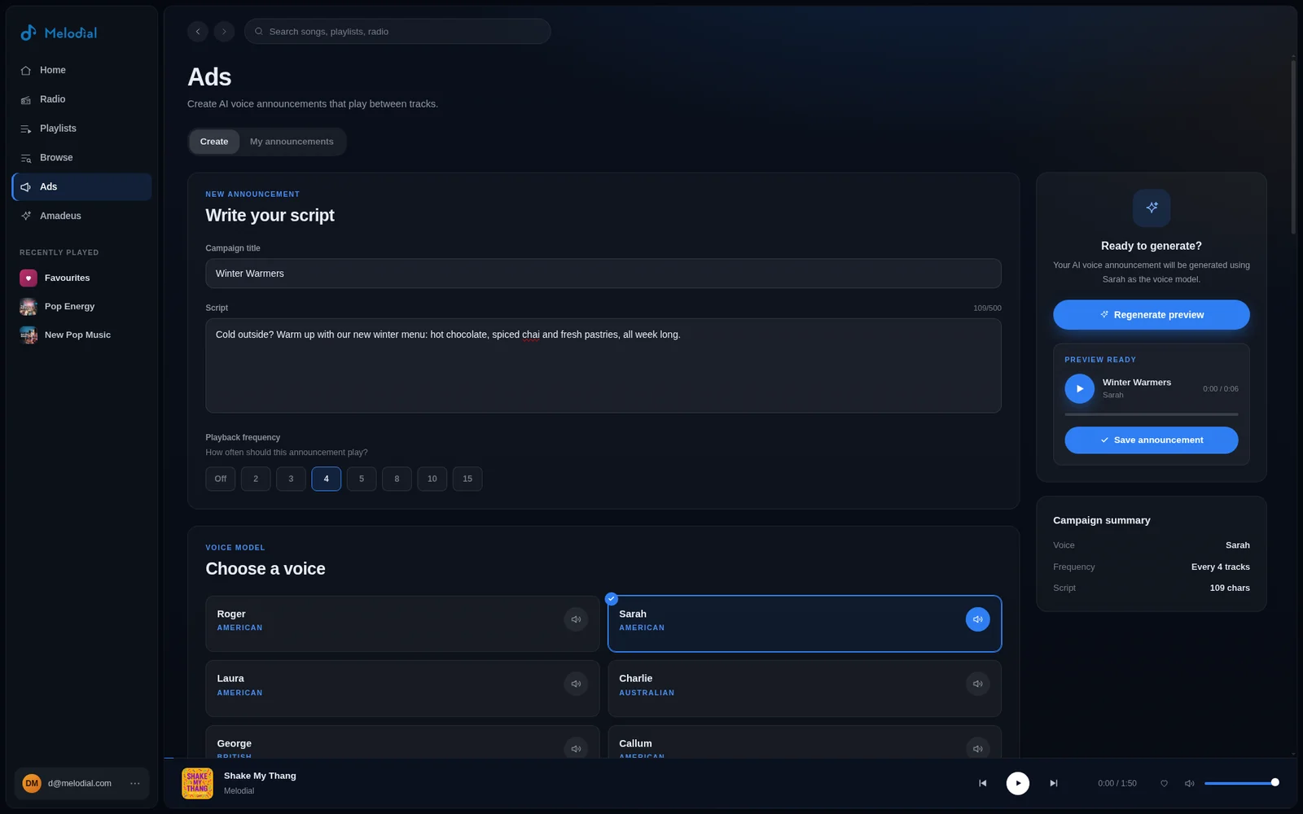1303x814 pixels.
Task: Preview George's voice sample
Action: 576,748
